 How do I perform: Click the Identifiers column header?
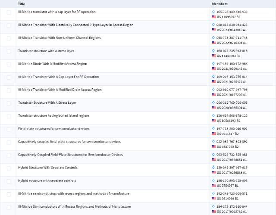[220, 4]
